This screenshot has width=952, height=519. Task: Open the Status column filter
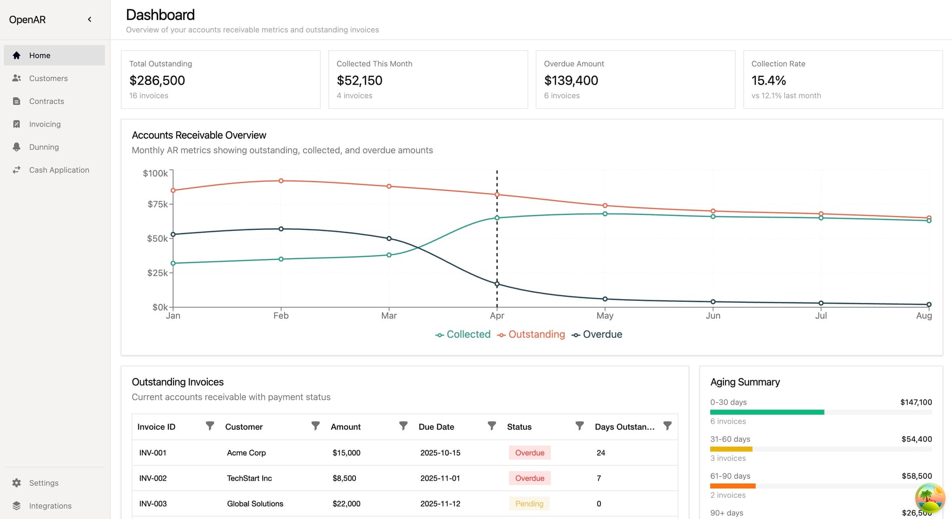pyautogui.click(x=580, y=426)
